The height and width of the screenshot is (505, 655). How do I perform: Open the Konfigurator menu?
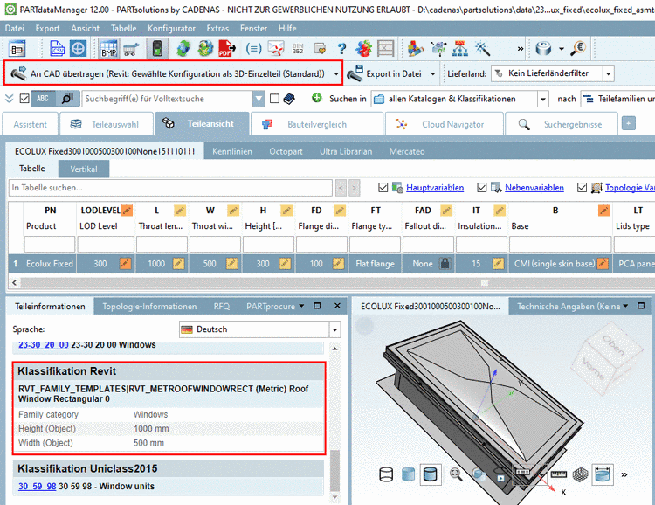click(x=171, y=29)
